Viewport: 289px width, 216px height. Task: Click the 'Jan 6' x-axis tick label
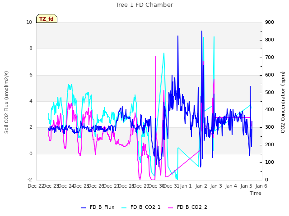pos(261,186)
